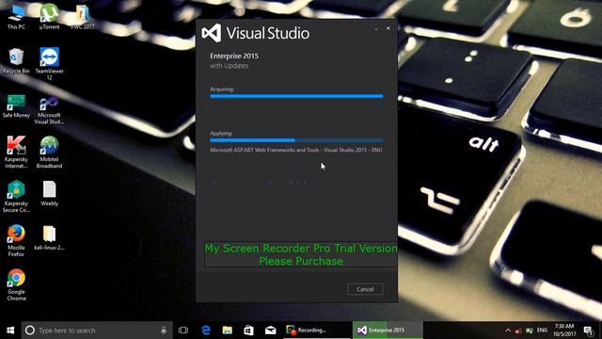Open Microsoft Store from the taskbar
Viewport: 602px width, 339px height.
click(248, 331)
